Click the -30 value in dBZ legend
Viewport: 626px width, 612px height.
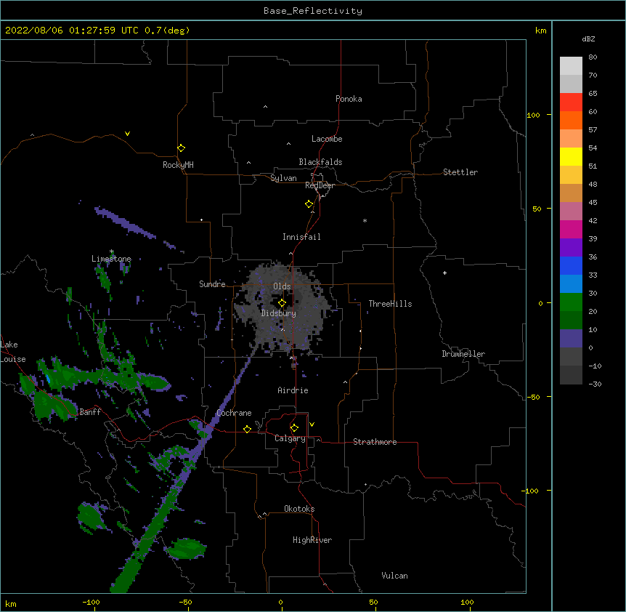click(595, 384)
